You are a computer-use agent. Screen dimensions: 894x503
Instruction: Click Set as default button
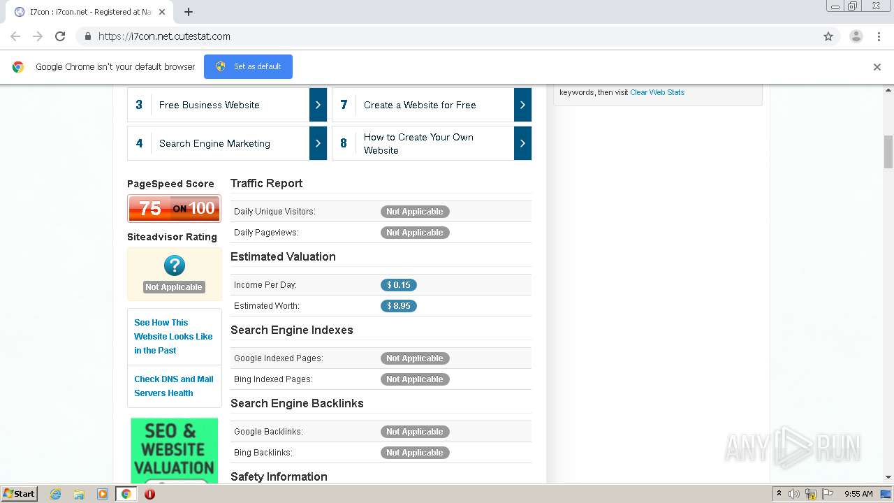(248, 66)
